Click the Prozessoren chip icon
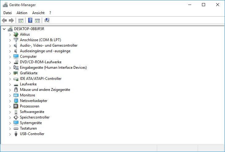This screenshot has height=152, width=225. [x=16, y=106]
